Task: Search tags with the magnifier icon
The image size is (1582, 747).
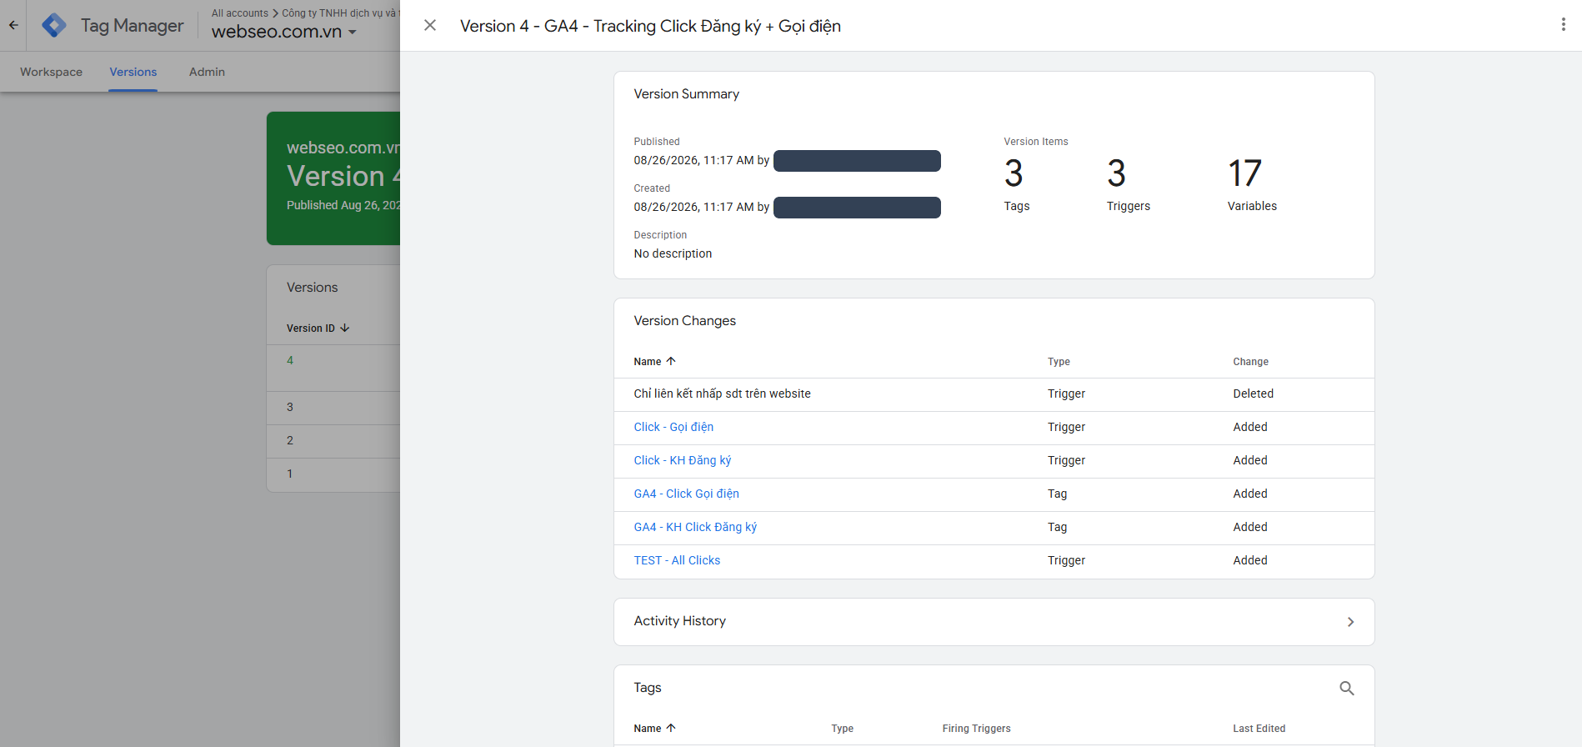Action: (x=1346, y=688)
